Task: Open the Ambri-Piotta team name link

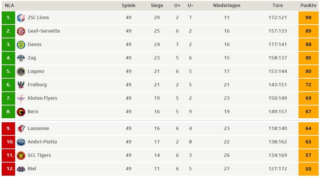Action: coord(42,142)
